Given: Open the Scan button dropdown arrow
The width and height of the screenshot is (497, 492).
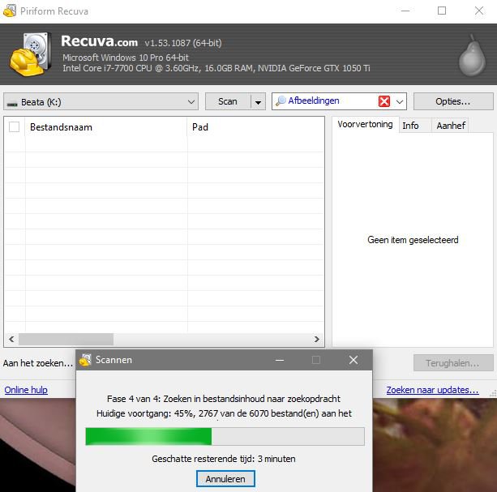Looking at the screenshot, I should (258, 101).
